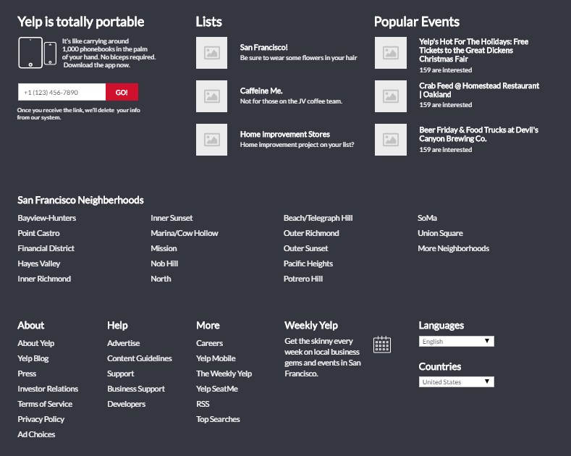Go to Hayes Valley neighborhood
This screenshot has height=456, width=571.
[x=39, y=263]
